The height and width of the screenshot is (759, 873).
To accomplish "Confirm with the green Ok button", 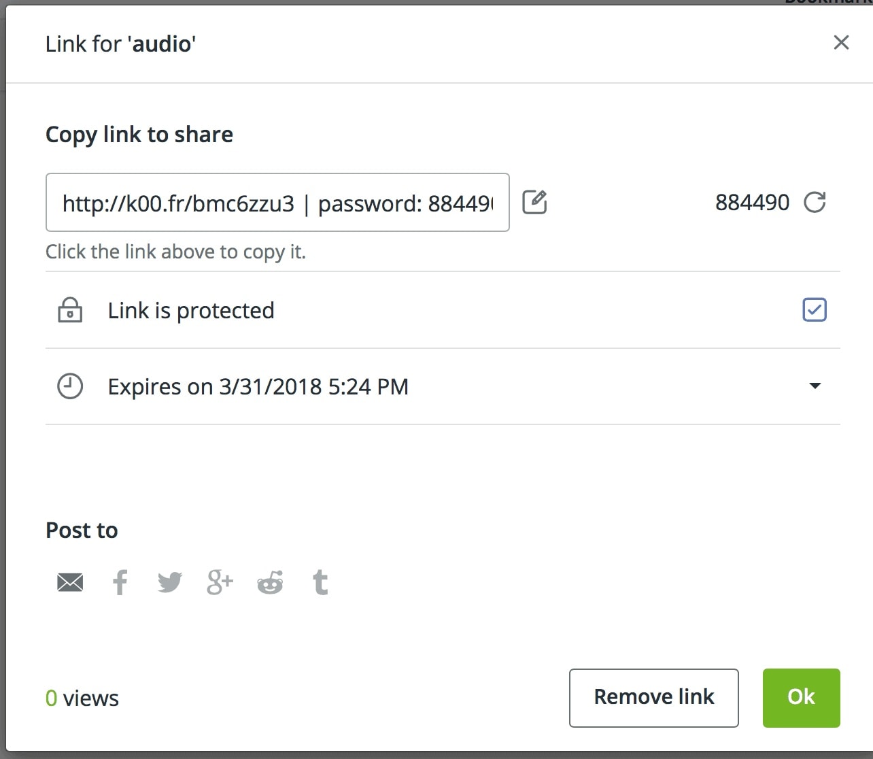I will click(x=802, y=698).
